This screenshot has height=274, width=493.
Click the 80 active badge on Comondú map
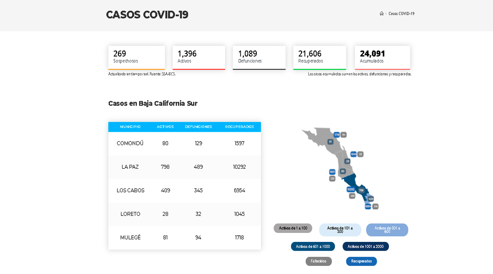[x=343, y=171]
